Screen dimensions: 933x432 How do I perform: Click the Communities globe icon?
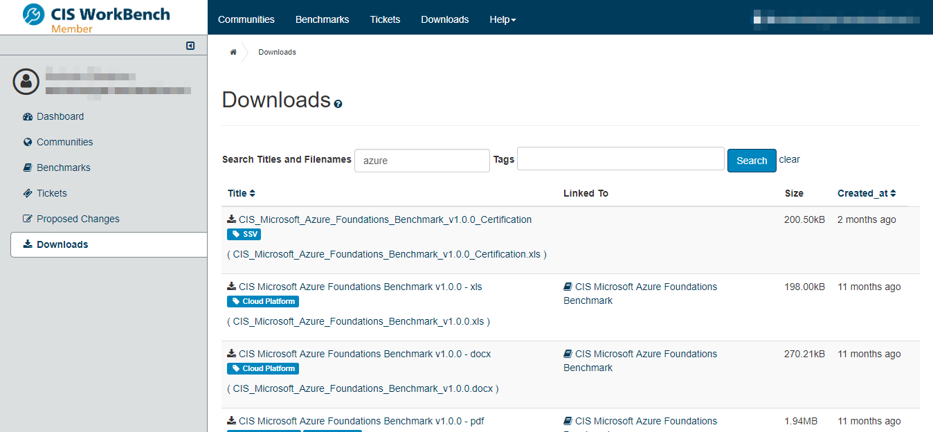pyautogui.click(x=28, y=142)
